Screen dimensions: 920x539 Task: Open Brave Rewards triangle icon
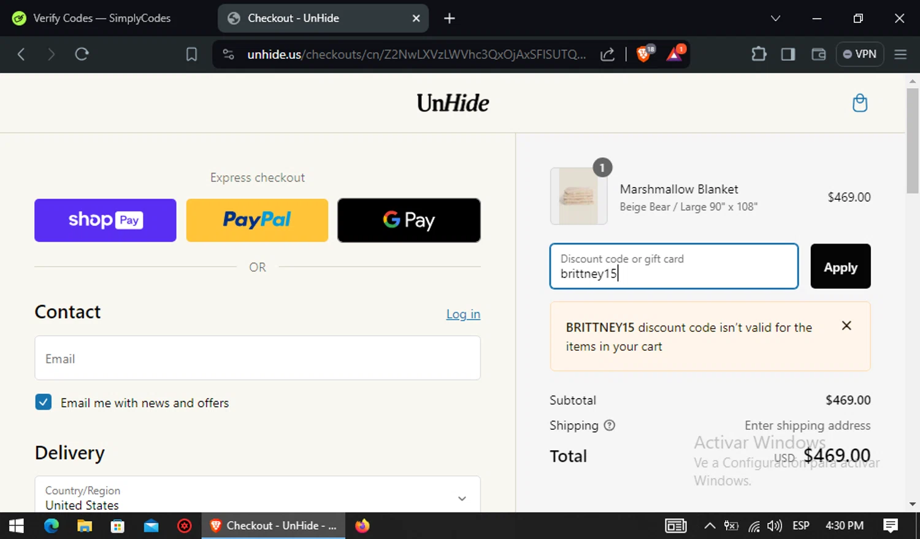click(675, 54)
